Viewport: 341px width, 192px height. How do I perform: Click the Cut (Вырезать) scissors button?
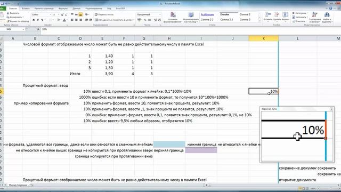pyautogui.click(x=13, y=13)
